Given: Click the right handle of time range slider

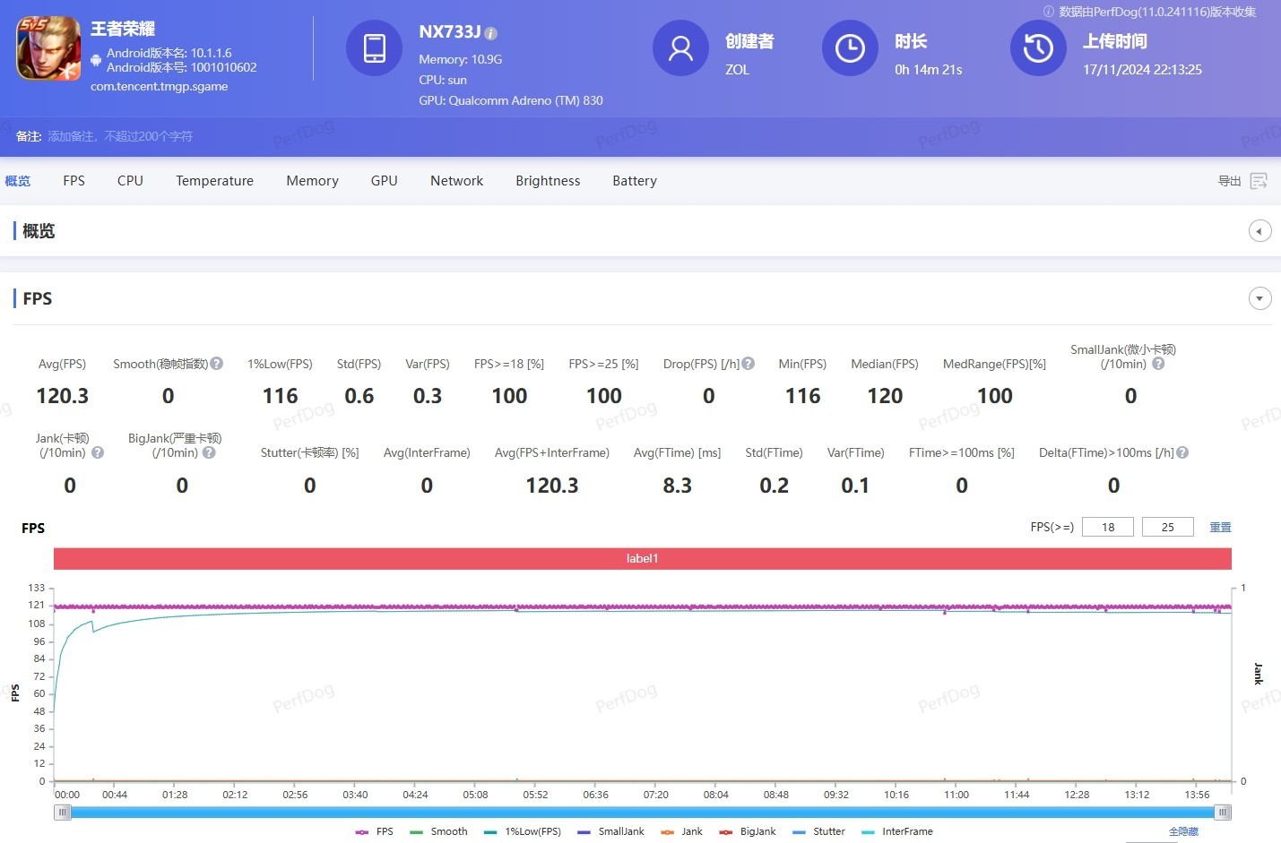Looking at the screenshot, I should click(1223, 812).
